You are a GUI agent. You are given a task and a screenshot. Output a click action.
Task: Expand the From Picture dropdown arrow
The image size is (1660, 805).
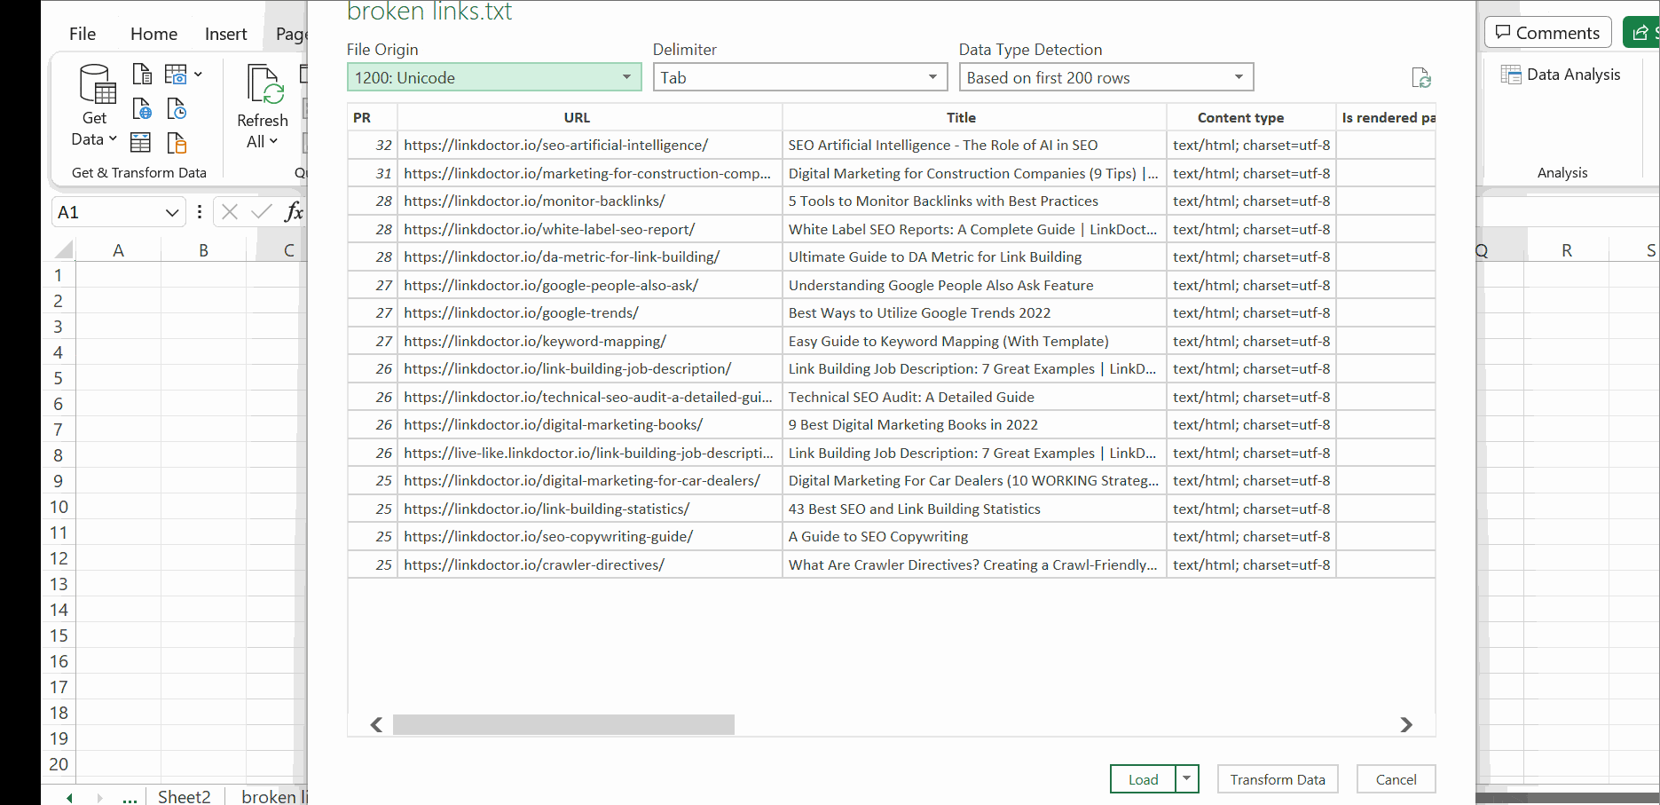pyautogui.click(x=198, y=74)
